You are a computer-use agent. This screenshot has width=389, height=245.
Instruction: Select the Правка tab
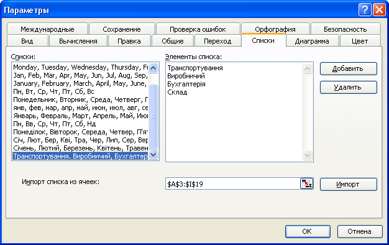(x=129, y=41)
